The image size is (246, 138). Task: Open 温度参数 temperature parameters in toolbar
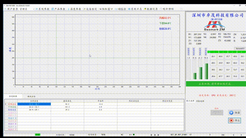pos(74,9)
